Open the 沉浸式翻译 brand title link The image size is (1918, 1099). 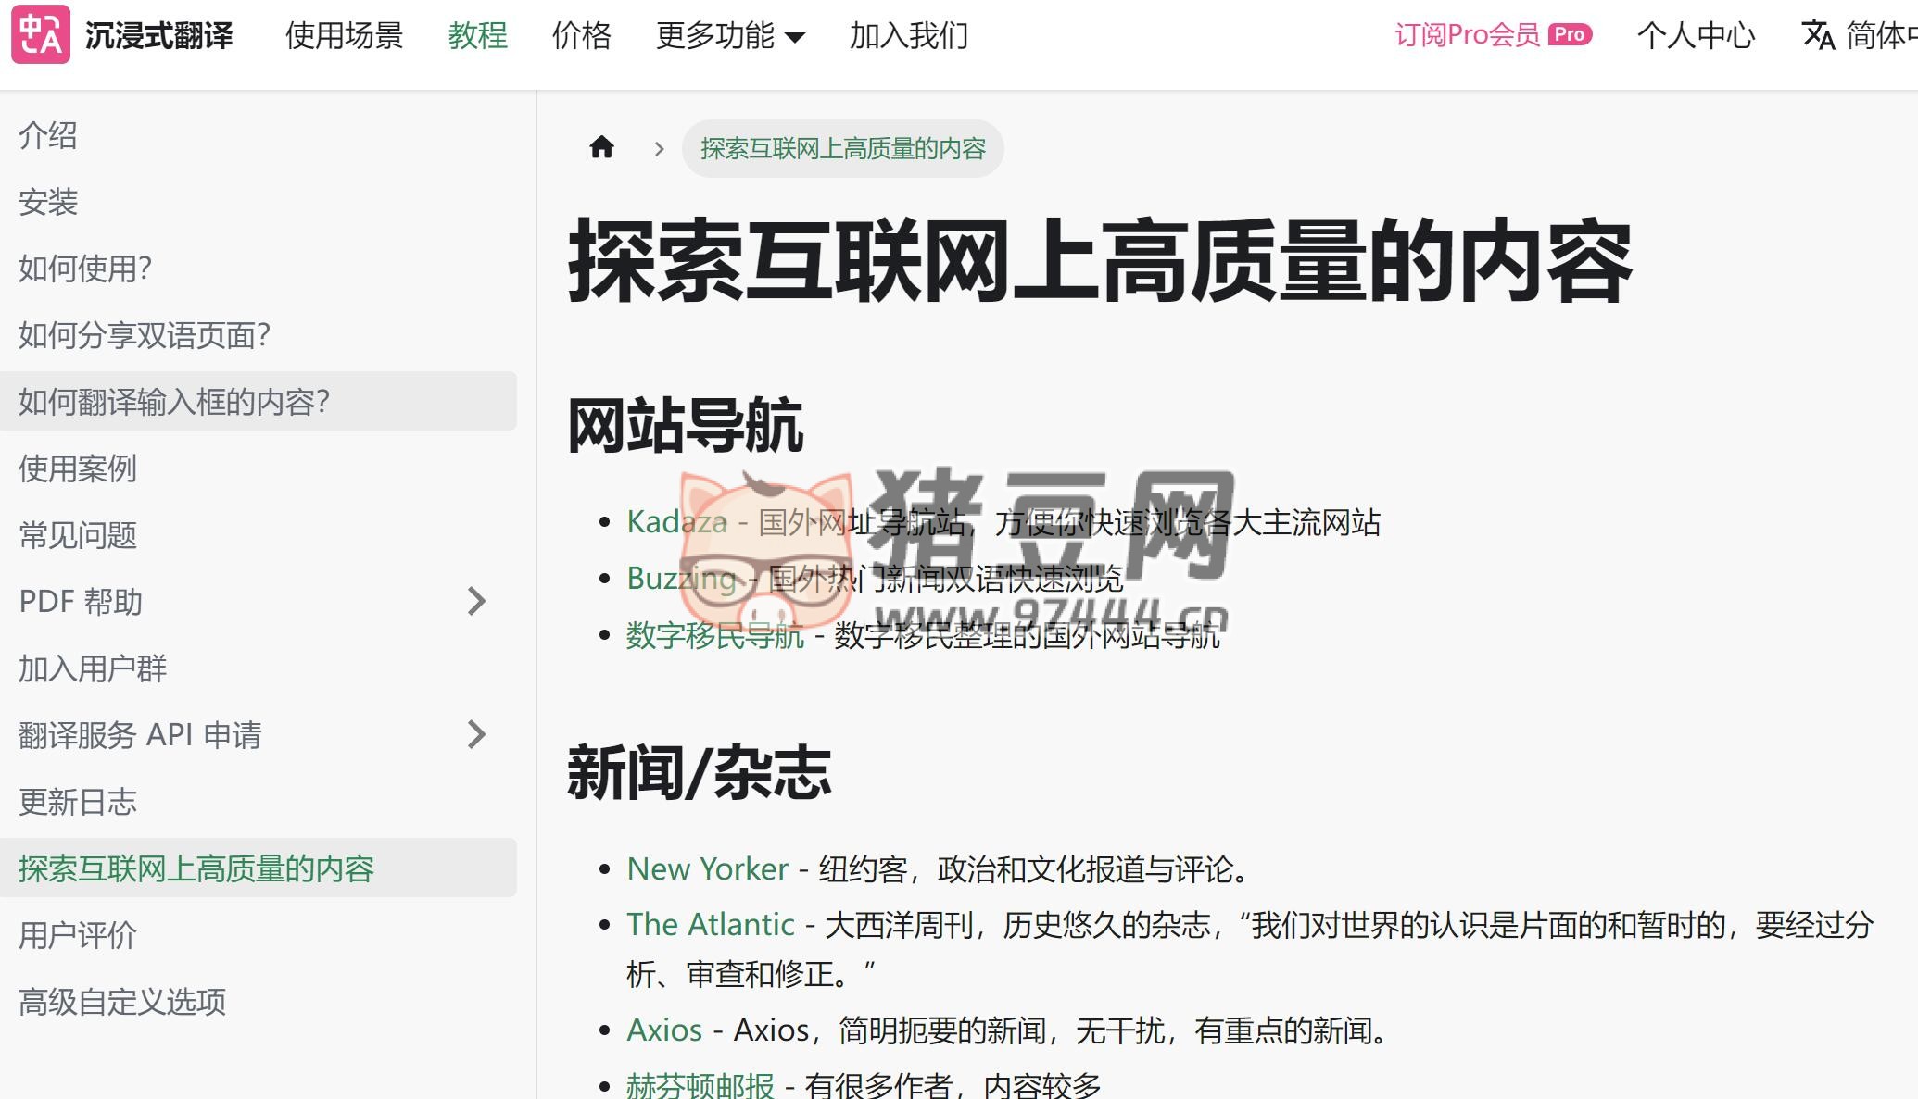(x=158, y=36)
